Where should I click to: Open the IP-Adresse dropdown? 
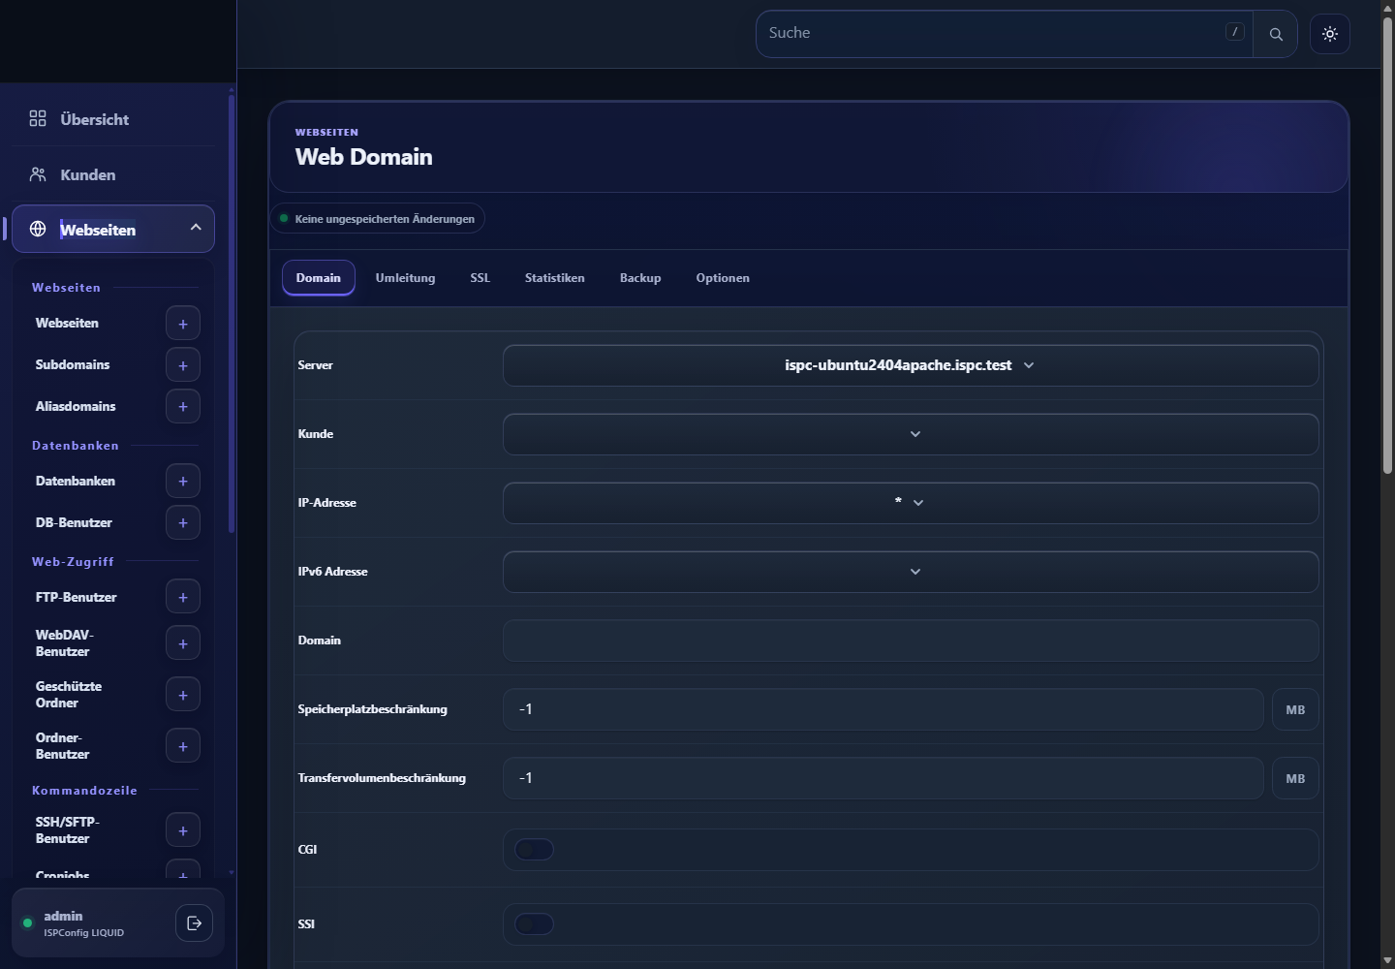911,503
